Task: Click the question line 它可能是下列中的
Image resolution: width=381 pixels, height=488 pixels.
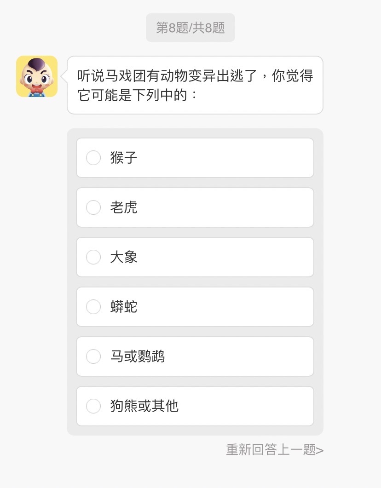Action: point(138,96)
